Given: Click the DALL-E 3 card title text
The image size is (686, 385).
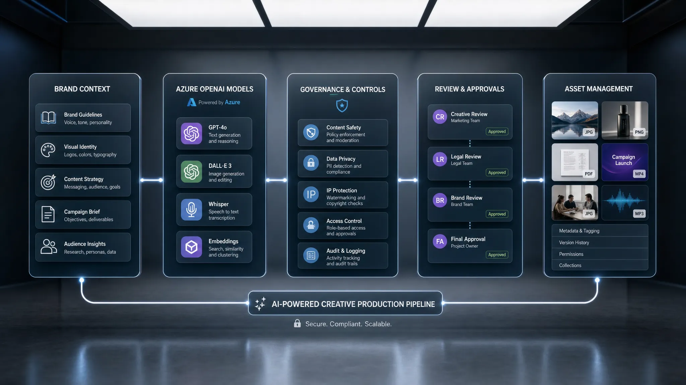Looking at the screenshot, I should (x=220, y=166).
